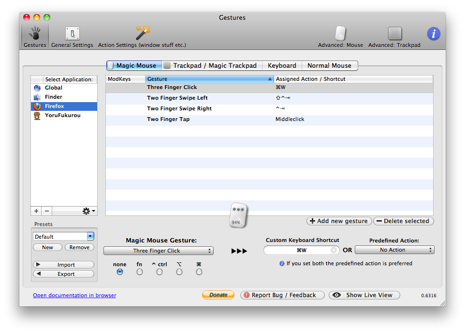Select the Two Finger Swipe Left row
Image resolution: width=465 pixels, height=333 pixels.
[x=269, y=98]
